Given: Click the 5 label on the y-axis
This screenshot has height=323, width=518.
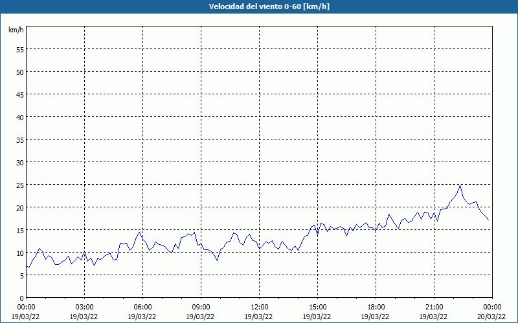Looking at the screenshot, I should [x=22, y=276].
